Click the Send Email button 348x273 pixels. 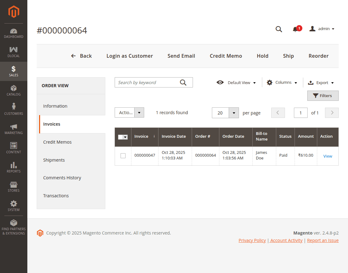coord(181,56)
